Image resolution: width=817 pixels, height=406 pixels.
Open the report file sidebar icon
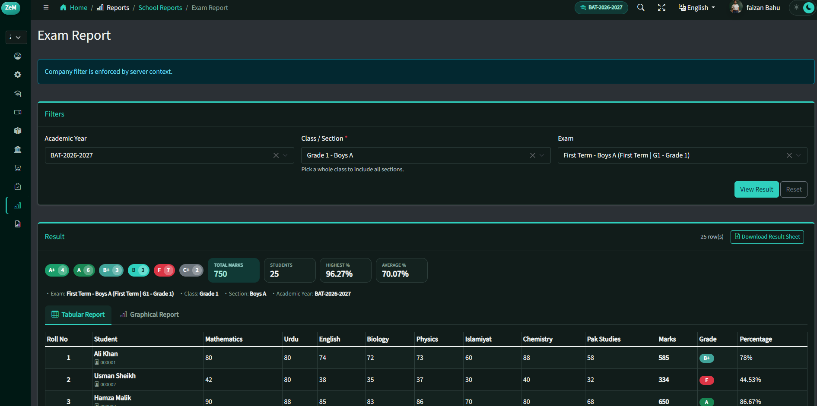point(18,224)
